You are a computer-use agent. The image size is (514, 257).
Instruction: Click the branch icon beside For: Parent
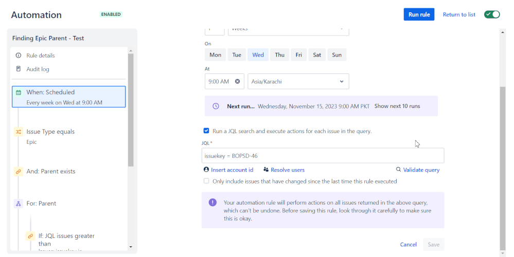click(19, 204)
